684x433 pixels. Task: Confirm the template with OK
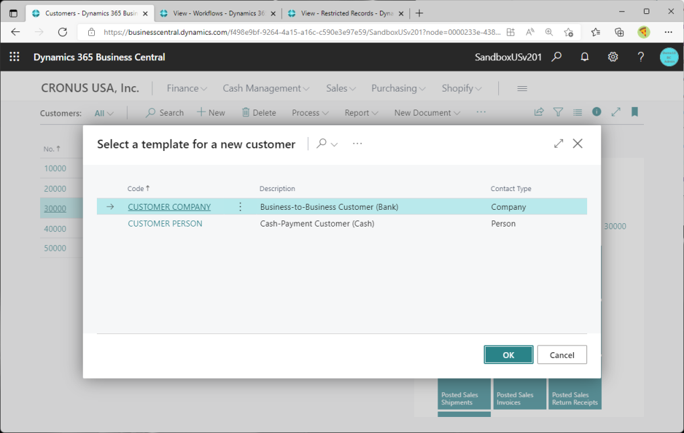pyautogui.click(x=508, y=355)
